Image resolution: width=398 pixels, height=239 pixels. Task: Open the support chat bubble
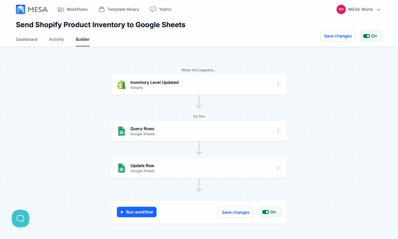[x=21, y=218]
